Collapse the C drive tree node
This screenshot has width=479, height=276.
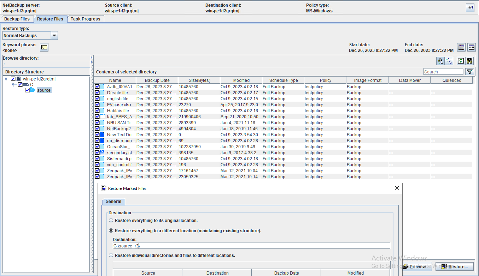tap(13, 85)
